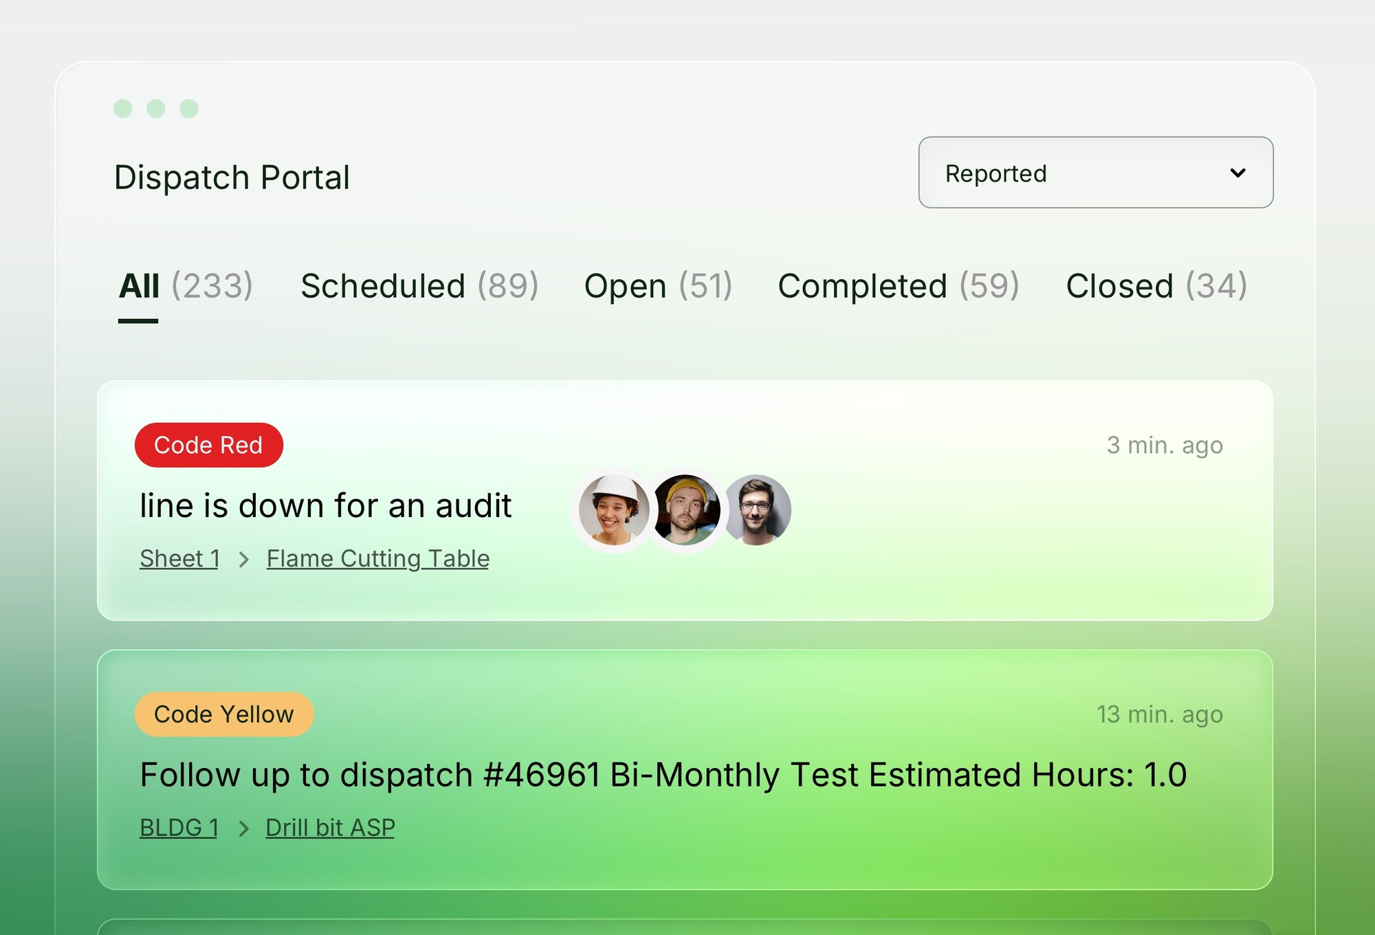Open the Reported dropdown

click(1096, 173)
